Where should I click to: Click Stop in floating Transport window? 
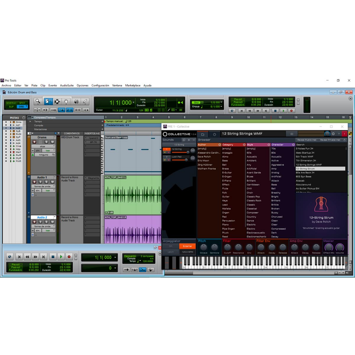tap(53, 257)
